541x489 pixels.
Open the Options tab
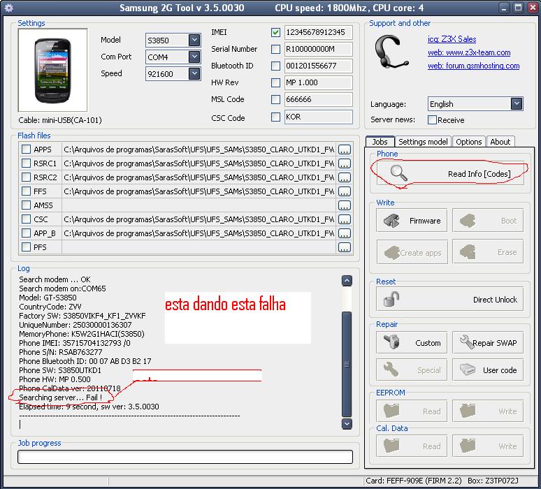(x=468, y=142)
